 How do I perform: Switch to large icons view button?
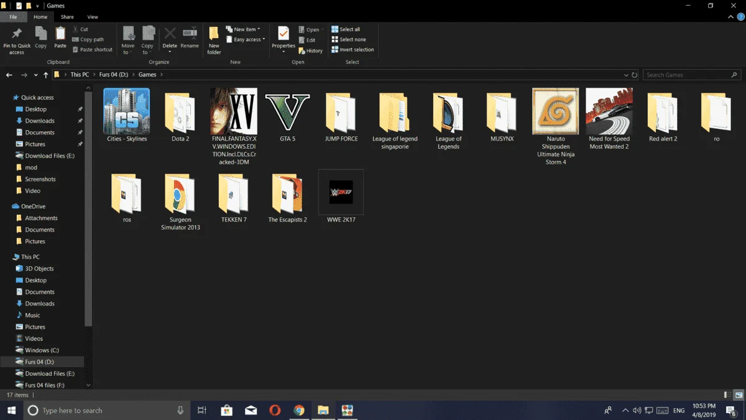(739, 395)
